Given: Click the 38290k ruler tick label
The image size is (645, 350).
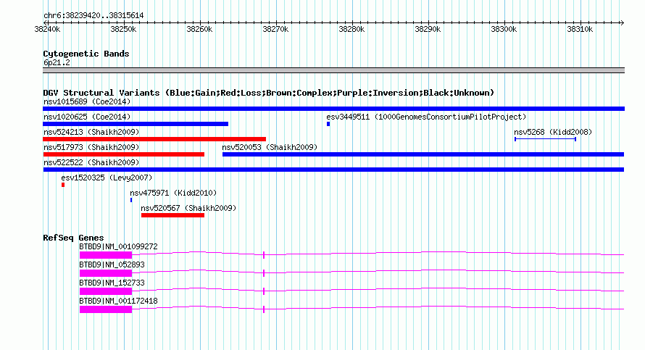Looking at the screenshot, I should click(428, 30).
